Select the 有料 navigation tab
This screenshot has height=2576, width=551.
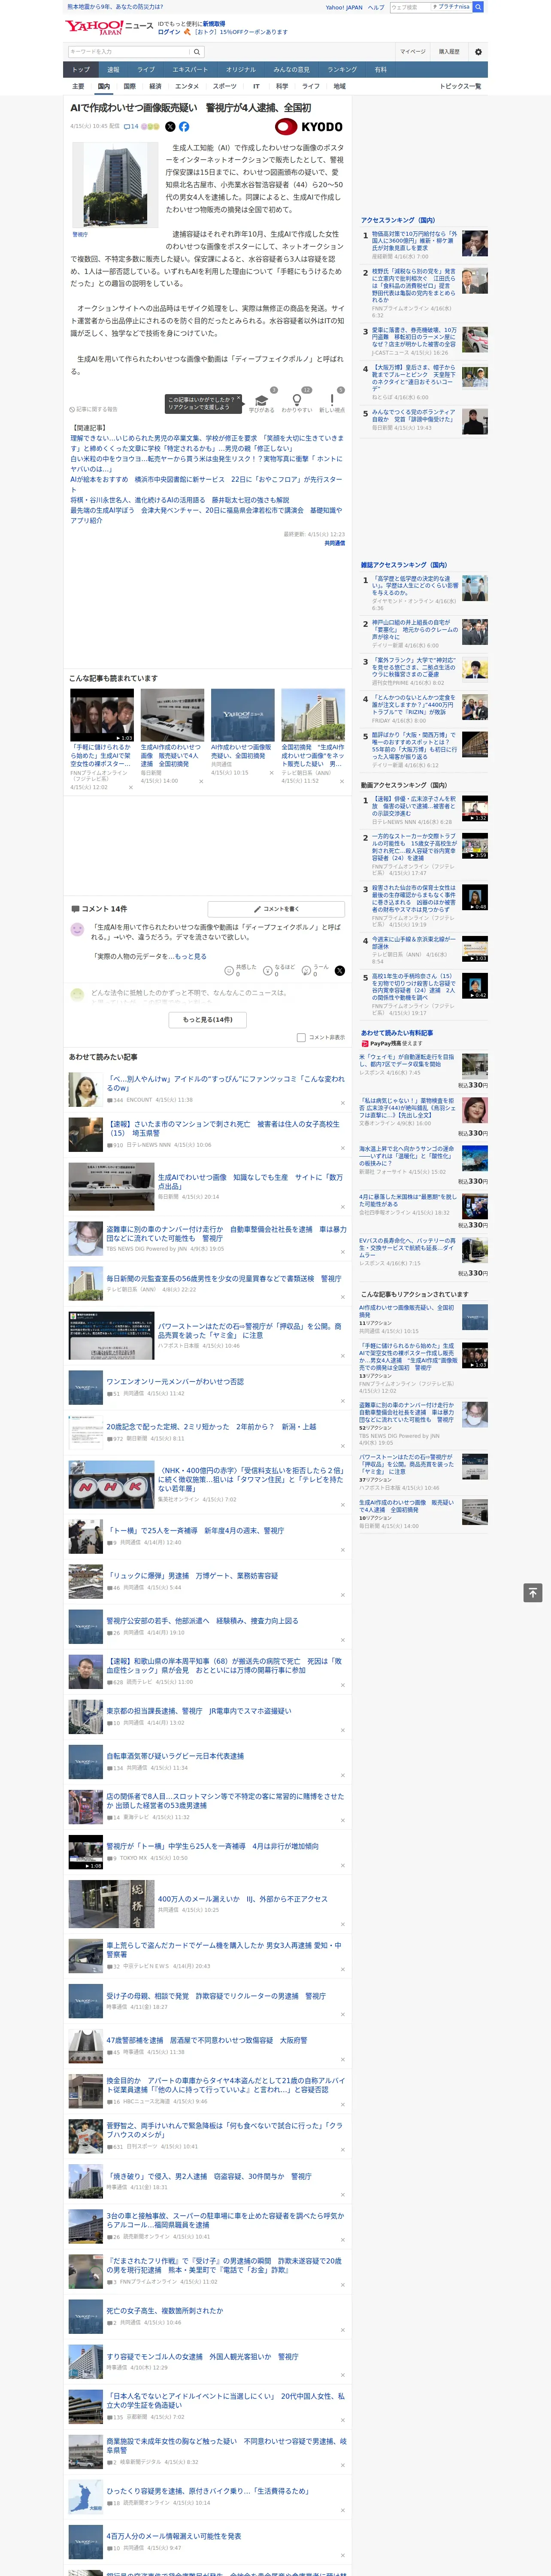[380, 70]
